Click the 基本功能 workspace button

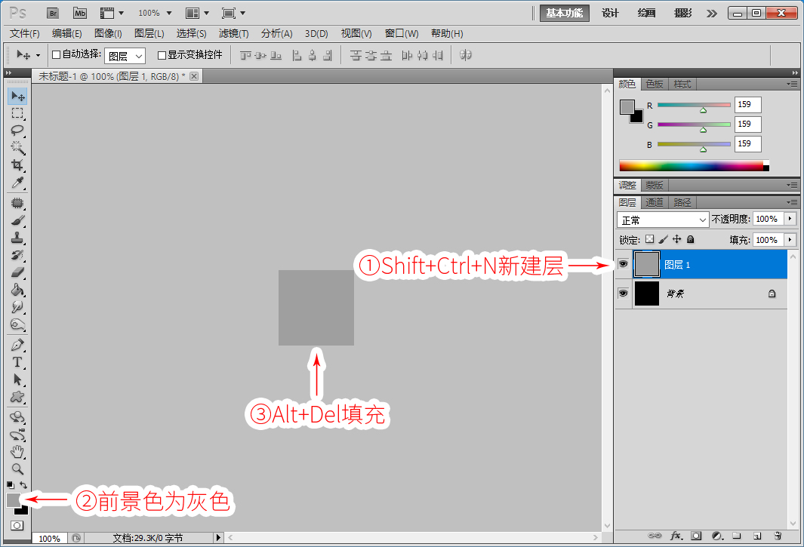pyautogui.click(x=565, y=14)
